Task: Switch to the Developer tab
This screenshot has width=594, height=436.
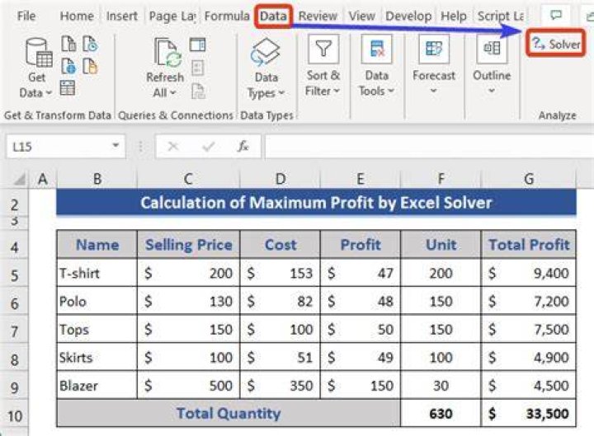Action: [x=408, y=16]
